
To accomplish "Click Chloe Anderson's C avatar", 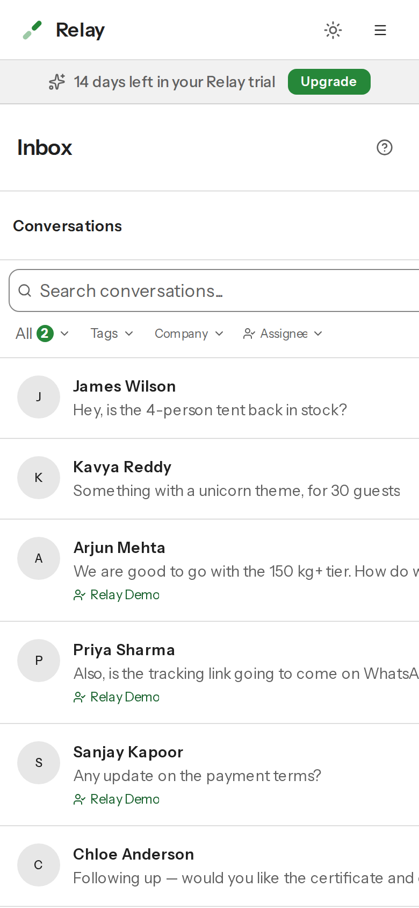I will tap(39, 865).
